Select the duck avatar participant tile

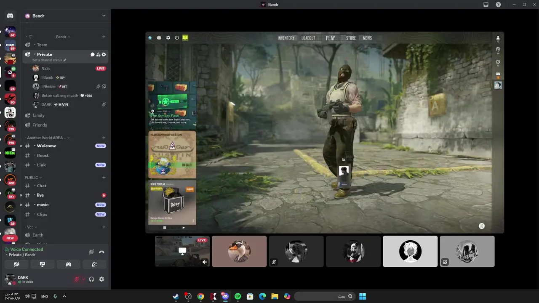click(239, 251)
